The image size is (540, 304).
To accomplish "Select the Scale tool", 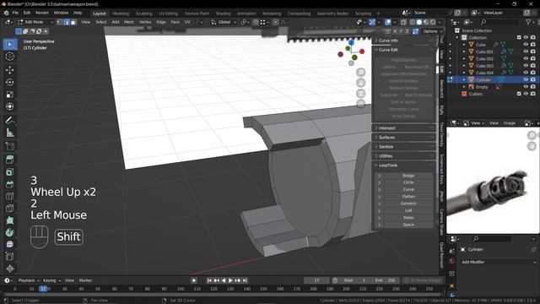I will [9, 95].
